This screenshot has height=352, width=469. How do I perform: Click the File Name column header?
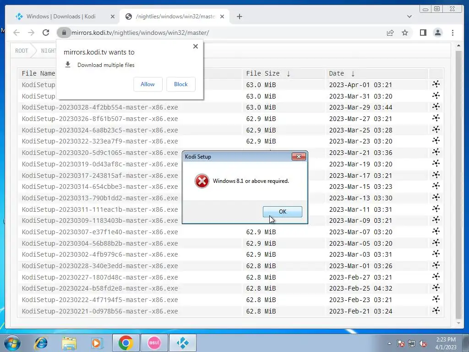click(x=38, y=74)
